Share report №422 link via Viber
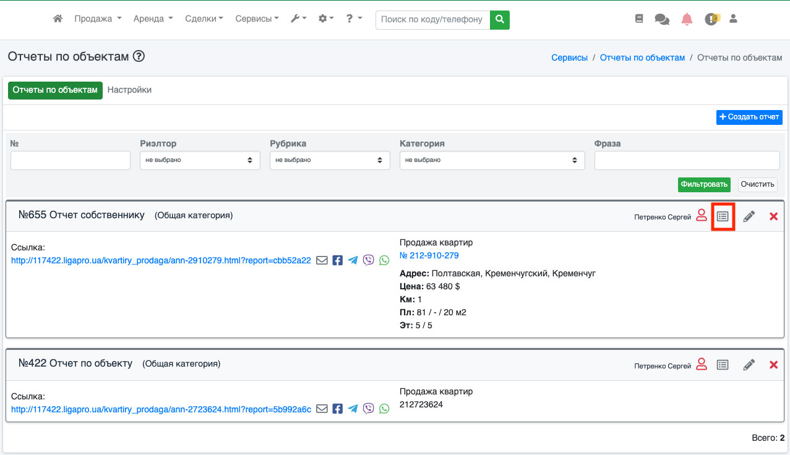 (369, 409)
